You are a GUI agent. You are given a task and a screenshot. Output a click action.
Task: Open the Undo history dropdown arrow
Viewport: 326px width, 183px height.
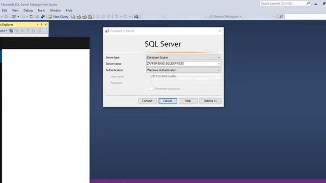(121, 17)
